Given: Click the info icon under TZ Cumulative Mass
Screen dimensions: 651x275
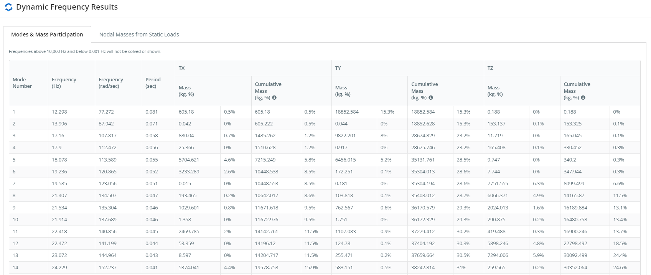Looking at the screenshot, I should pos(583,98).
